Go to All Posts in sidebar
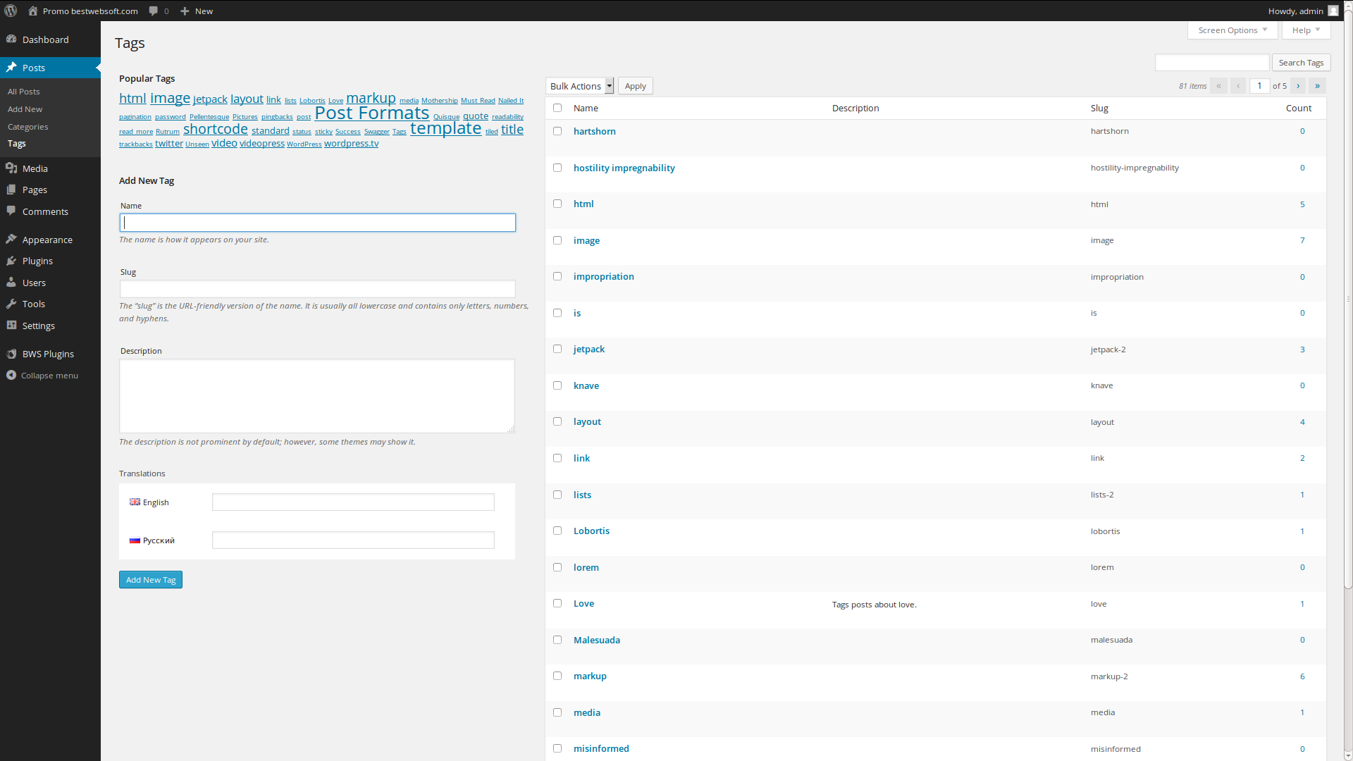Image resolution: width=1353 pixels, height=761 pixels. click(x=24, y=92)
